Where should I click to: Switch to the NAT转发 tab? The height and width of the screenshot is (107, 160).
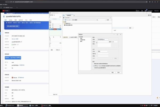(21, 20)
